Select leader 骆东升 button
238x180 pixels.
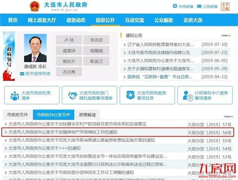69,61
